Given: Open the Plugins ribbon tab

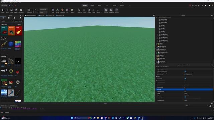Looking at the screenshot, I should (122, 5).
